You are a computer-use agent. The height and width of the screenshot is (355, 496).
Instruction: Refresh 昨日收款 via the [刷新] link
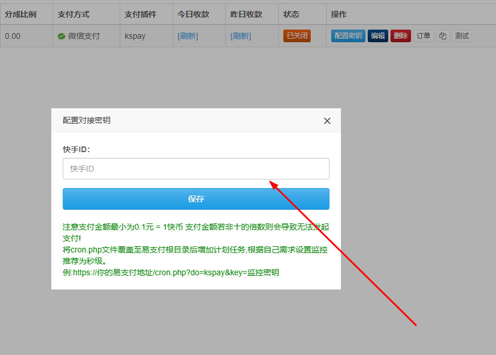(241, 36)
